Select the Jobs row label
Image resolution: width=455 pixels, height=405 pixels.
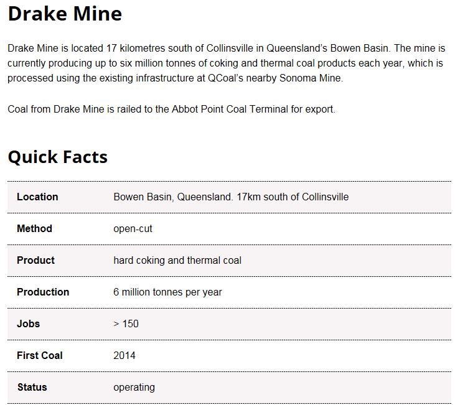pos(28,324)
